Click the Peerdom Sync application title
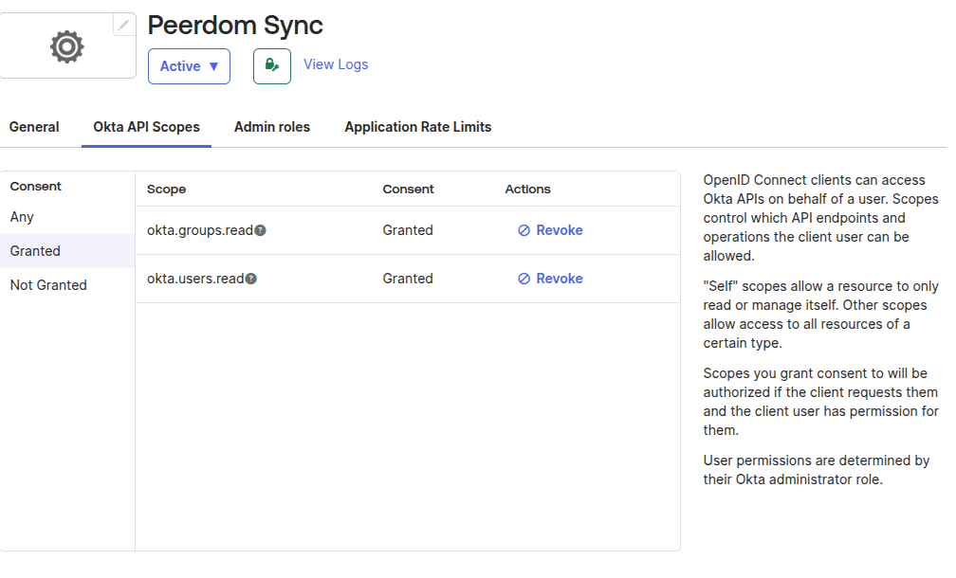The image size is (956, 578). [234, 25]
